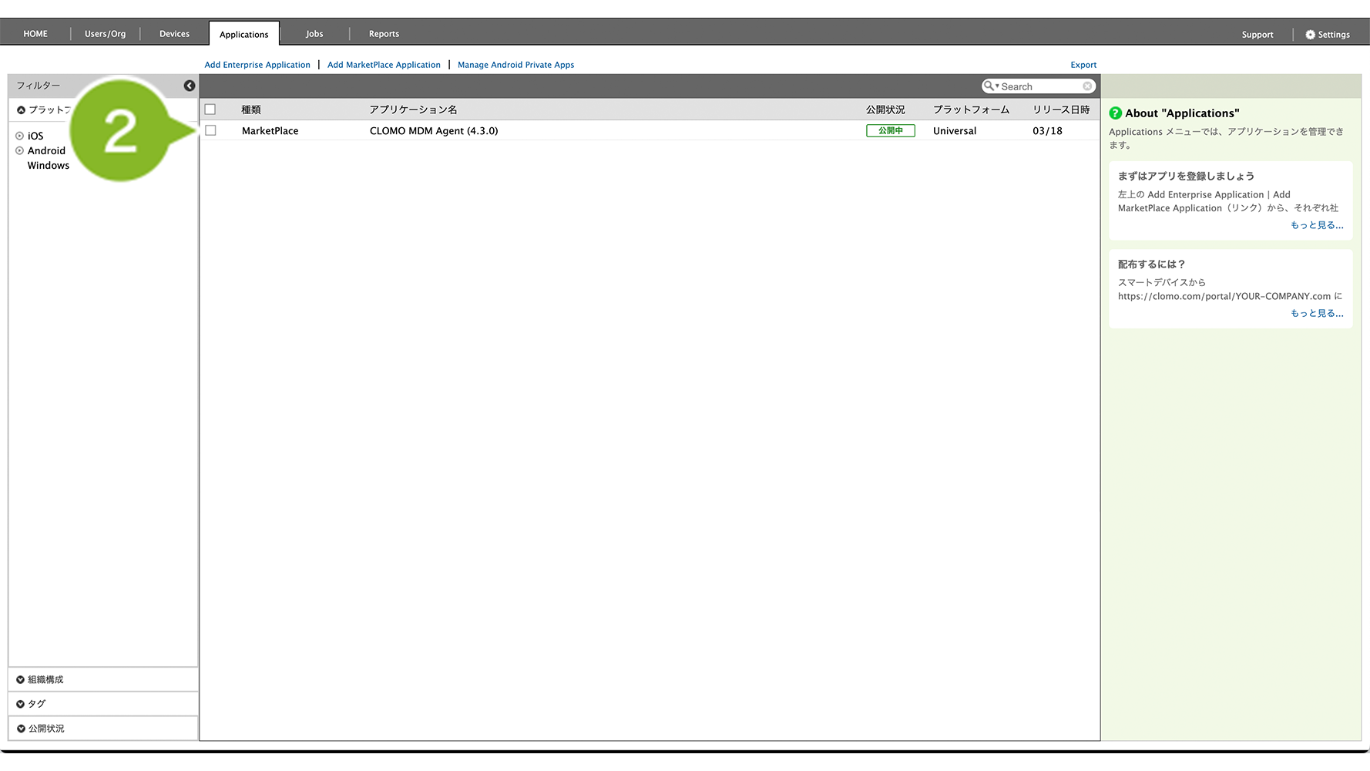Expand the タグ filter section
Image resolution: width=1370 pixels, height=771 pixels.
pos(21,704)
